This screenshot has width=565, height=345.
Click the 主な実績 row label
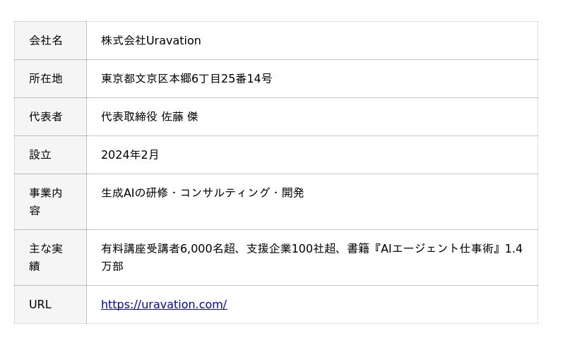pos(46,258)
